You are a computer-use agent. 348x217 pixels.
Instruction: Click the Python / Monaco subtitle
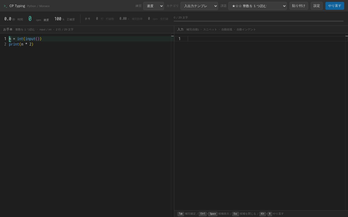pos(38,6)
